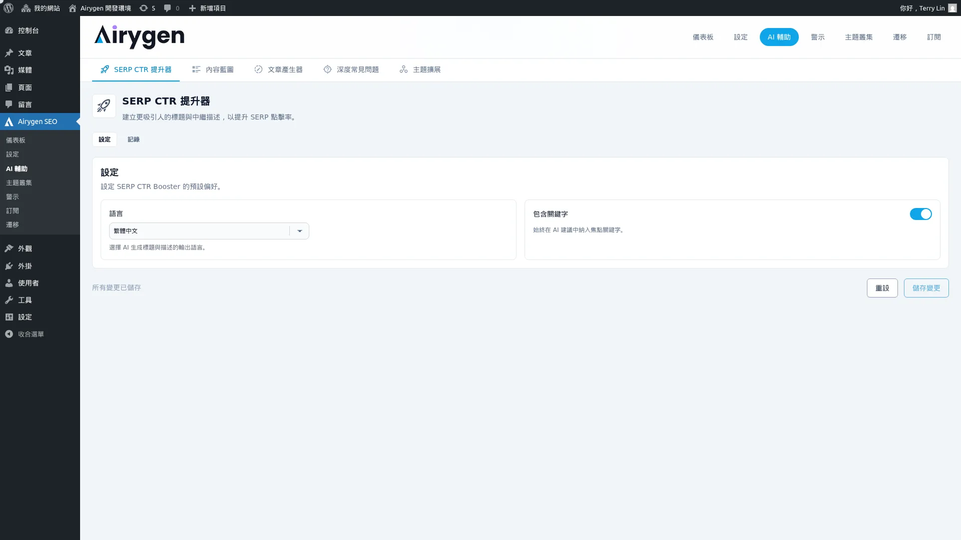The width and height of the screenshot is (961, 540).
Task: Open 媒體 media icon in sidebar
Action: click(9, 70)
